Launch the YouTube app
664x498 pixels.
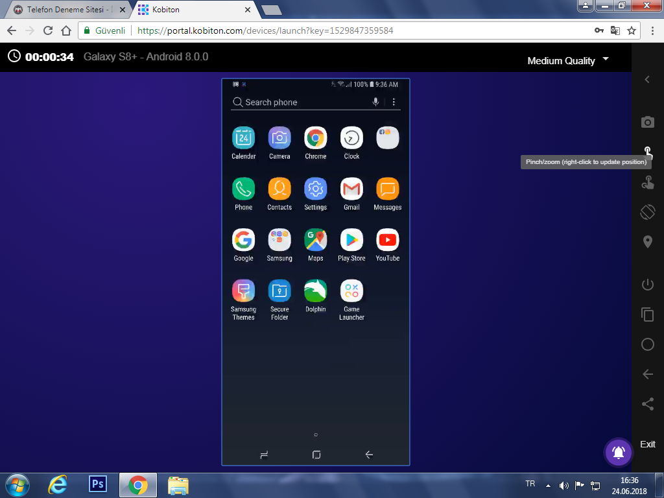click(x=388, y=240)
